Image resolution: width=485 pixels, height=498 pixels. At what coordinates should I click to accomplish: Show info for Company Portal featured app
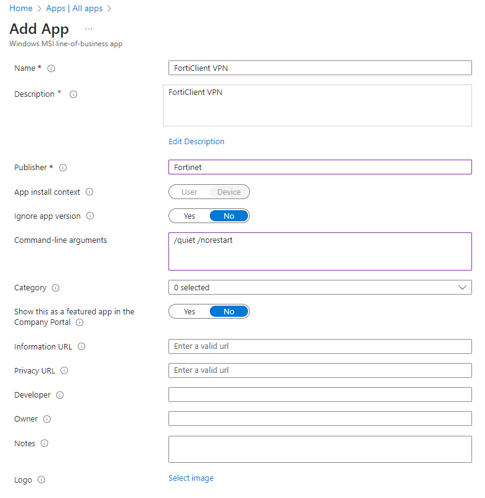point(80,322)
